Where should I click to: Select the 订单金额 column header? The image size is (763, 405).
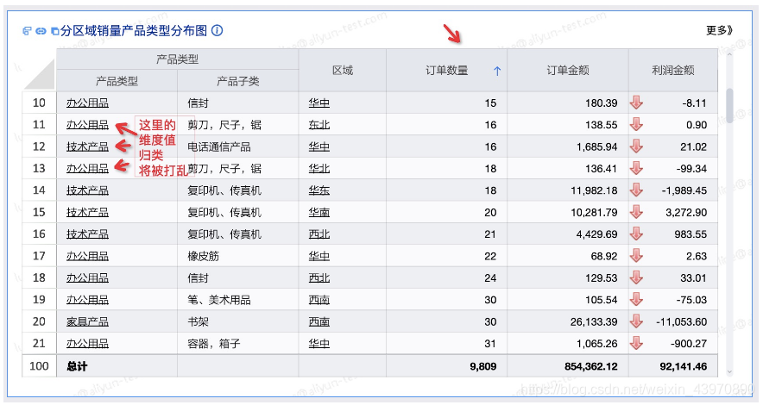click(x=568, y=71)
